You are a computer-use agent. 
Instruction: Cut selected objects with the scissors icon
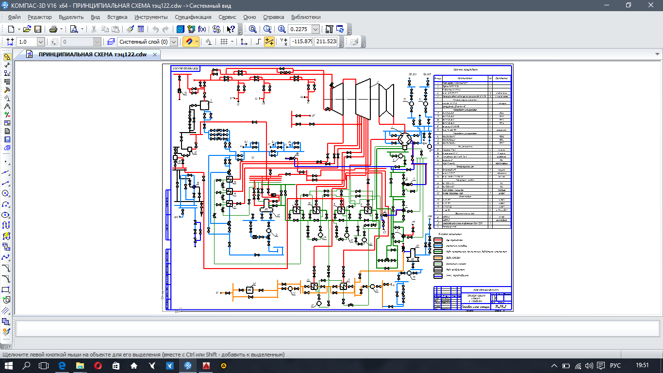[x=94, y=29]
